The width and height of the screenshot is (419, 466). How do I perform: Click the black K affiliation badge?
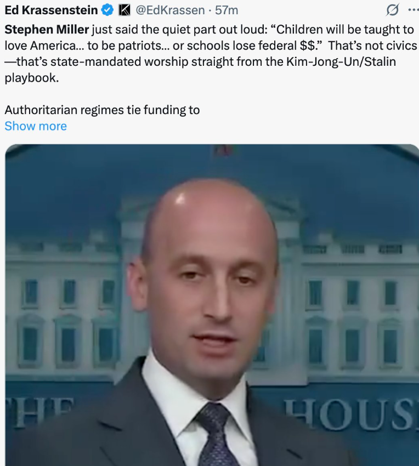[x=124, y=10]
